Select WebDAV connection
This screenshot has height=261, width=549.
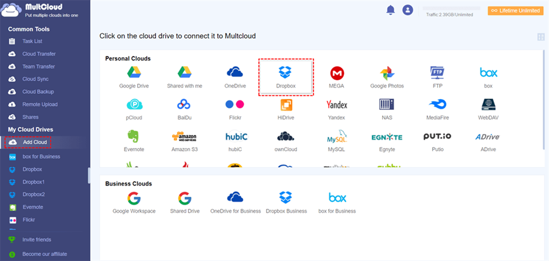click(488, 109)
